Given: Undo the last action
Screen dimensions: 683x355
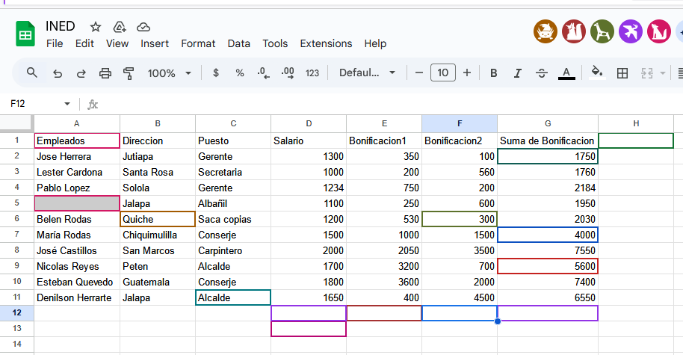Looking at the screenshot, I should point(58,73).
